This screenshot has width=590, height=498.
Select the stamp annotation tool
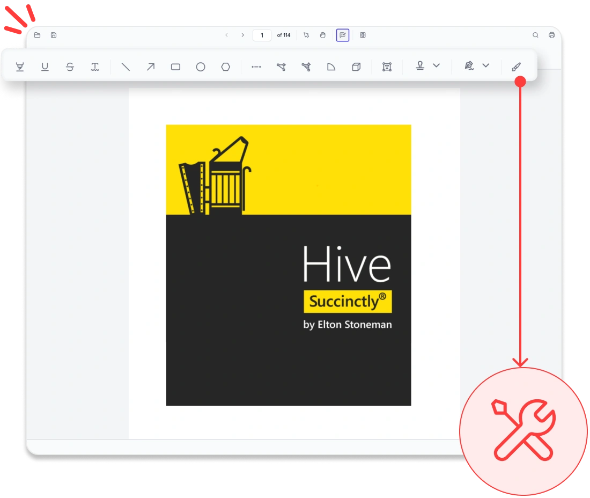pos(421,65)
